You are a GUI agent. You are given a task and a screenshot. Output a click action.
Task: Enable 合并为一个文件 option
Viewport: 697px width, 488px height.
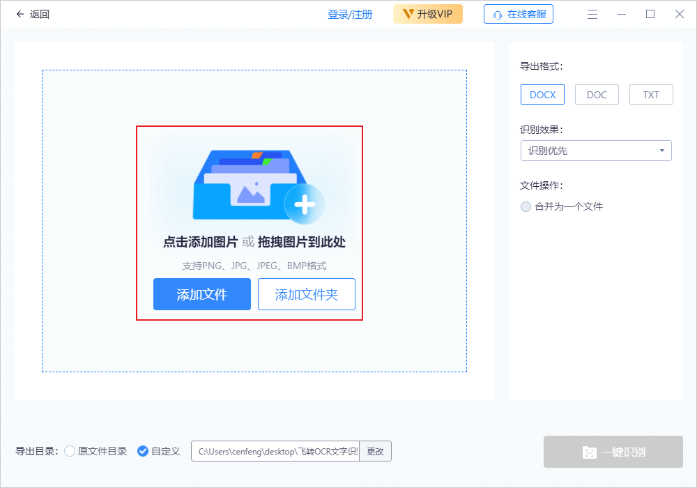click(526, 206)
